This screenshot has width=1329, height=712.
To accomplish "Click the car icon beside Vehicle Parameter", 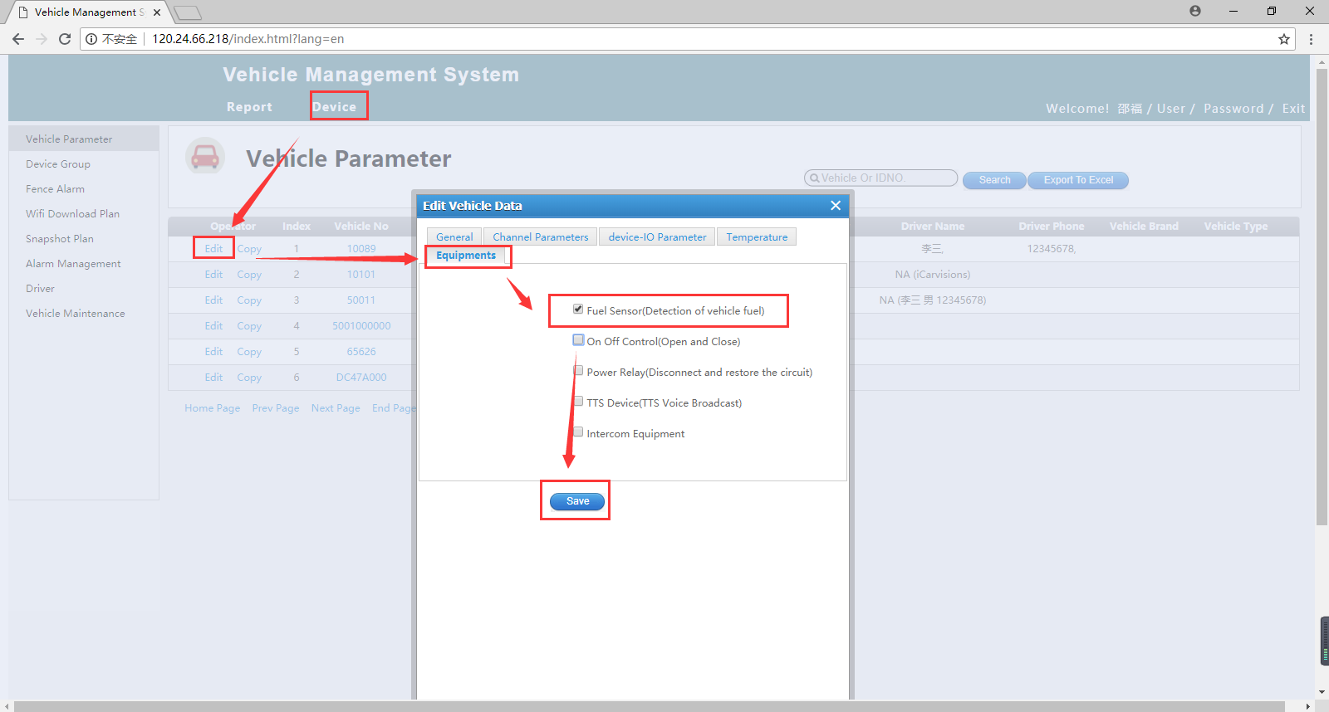I will pyautogui.click(x=205, y=156).
